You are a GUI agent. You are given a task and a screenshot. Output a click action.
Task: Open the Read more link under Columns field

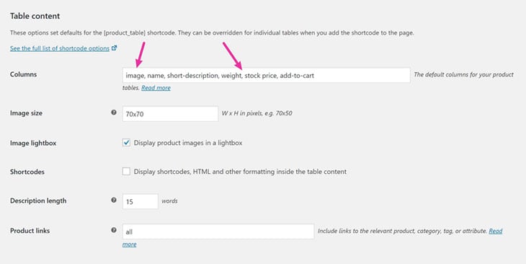pos(156,88)
